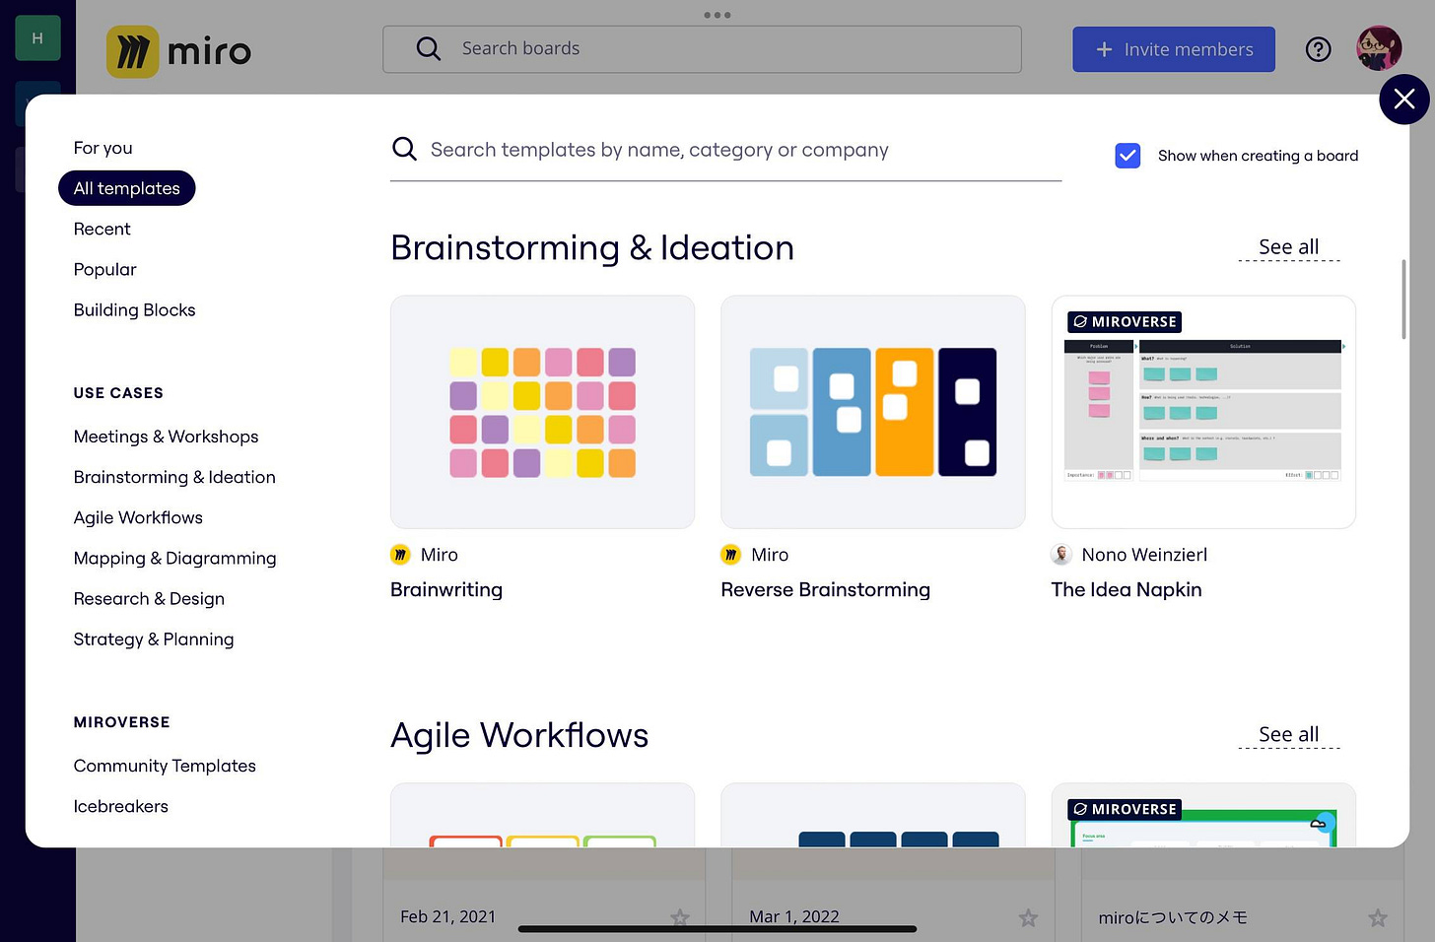
Task: Open Icebreakers templates
Action: pos(120,806)
